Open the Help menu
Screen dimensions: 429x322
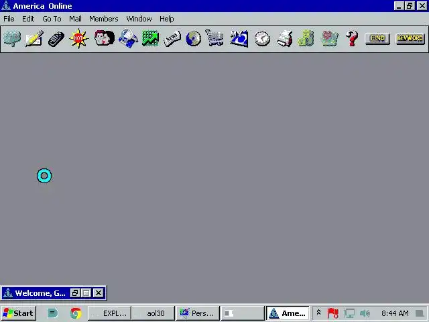tap(167, 19)
